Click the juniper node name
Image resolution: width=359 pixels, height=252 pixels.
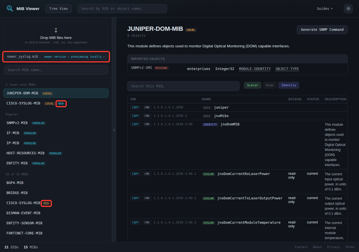[x=221, y=108]
